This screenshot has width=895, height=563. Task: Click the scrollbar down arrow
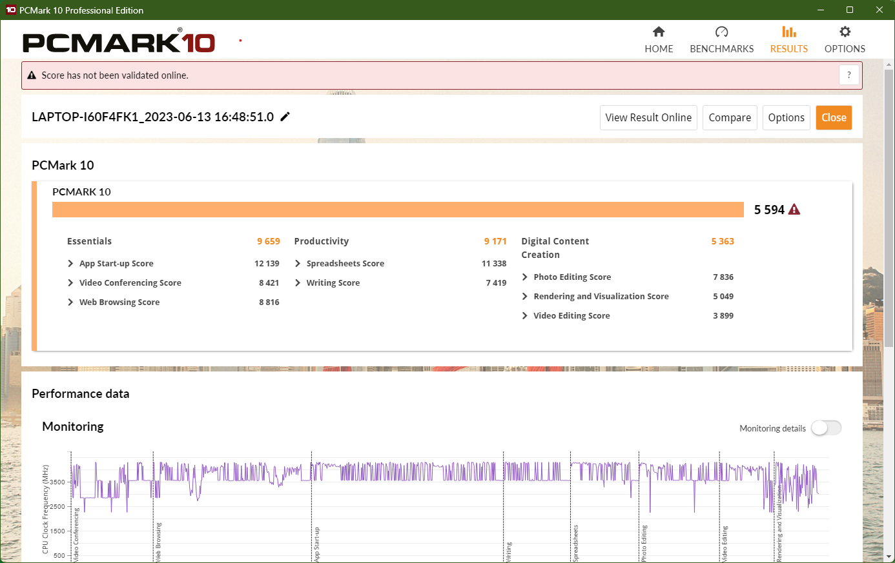pos(889,556)
